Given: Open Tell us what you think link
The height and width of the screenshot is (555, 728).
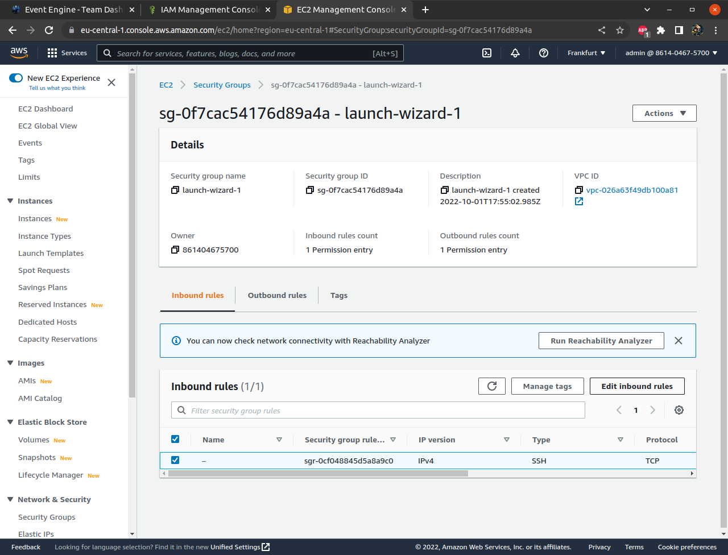Looking at the screenshot, I should pyautogui.click(x=57, y=88).
